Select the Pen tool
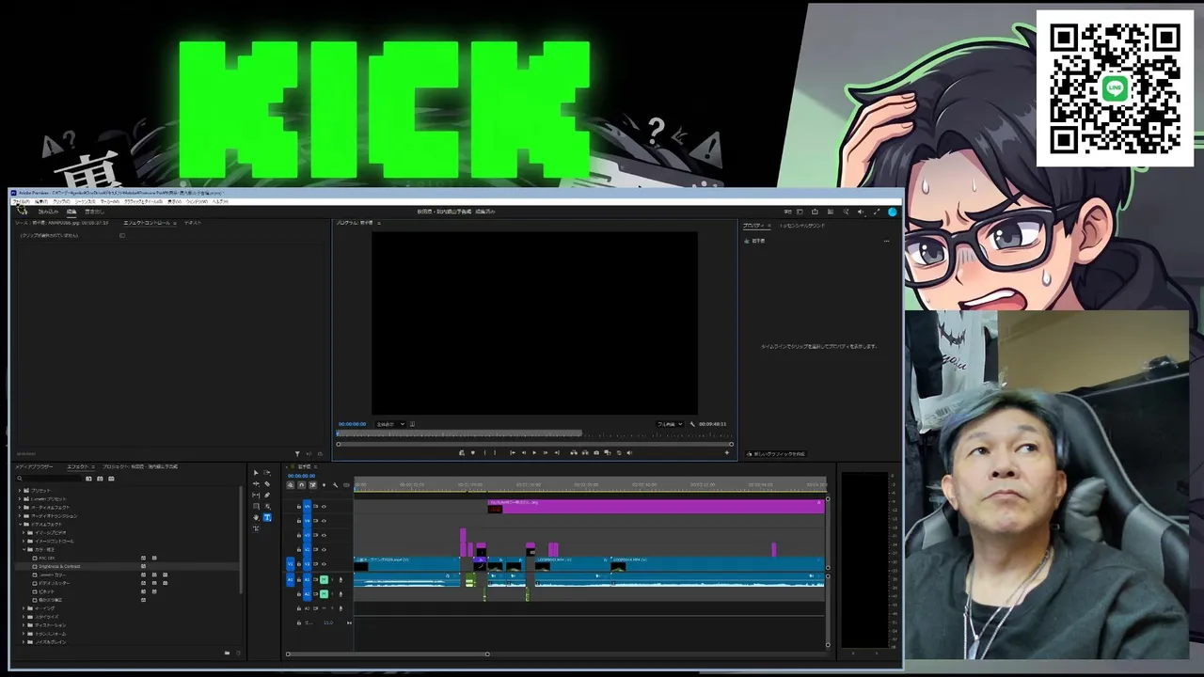The image size is (1204, 677). coord(267,496)
